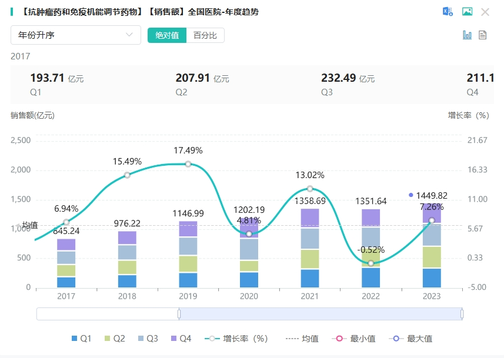
Task: Click selected range of data zoom bar
Action: coord(321,314)
